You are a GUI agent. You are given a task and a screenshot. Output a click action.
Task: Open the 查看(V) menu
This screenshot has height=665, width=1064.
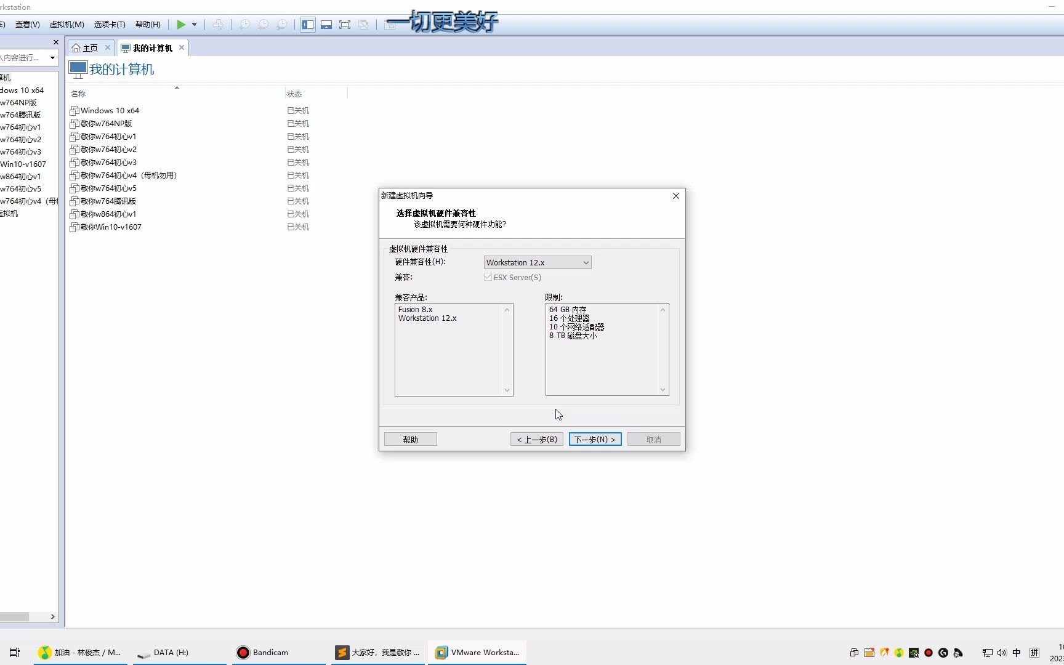click(28, 25)
